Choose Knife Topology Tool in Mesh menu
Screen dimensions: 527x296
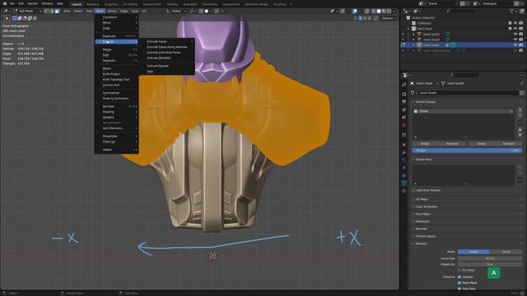tap(116, 80)
